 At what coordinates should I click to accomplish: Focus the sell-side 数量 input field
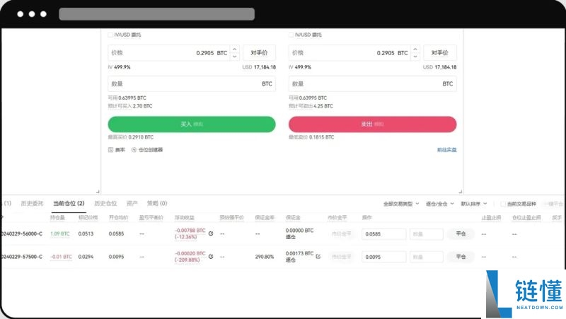tap(373, 83)
